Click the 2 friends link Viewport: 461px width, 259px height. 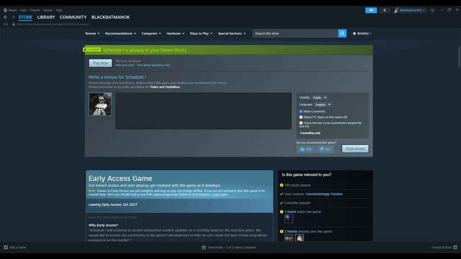pos(291,232)
